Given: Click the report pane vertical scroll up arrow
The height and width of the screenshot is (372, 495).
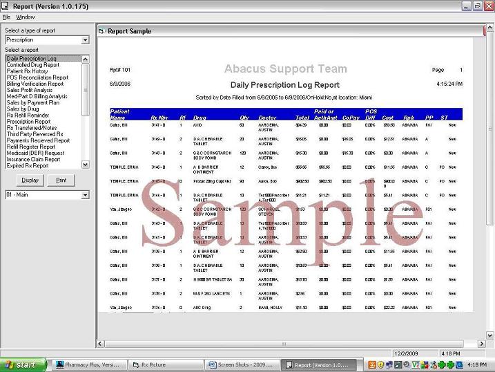Looking at the screenshot, I should [489, 28].
